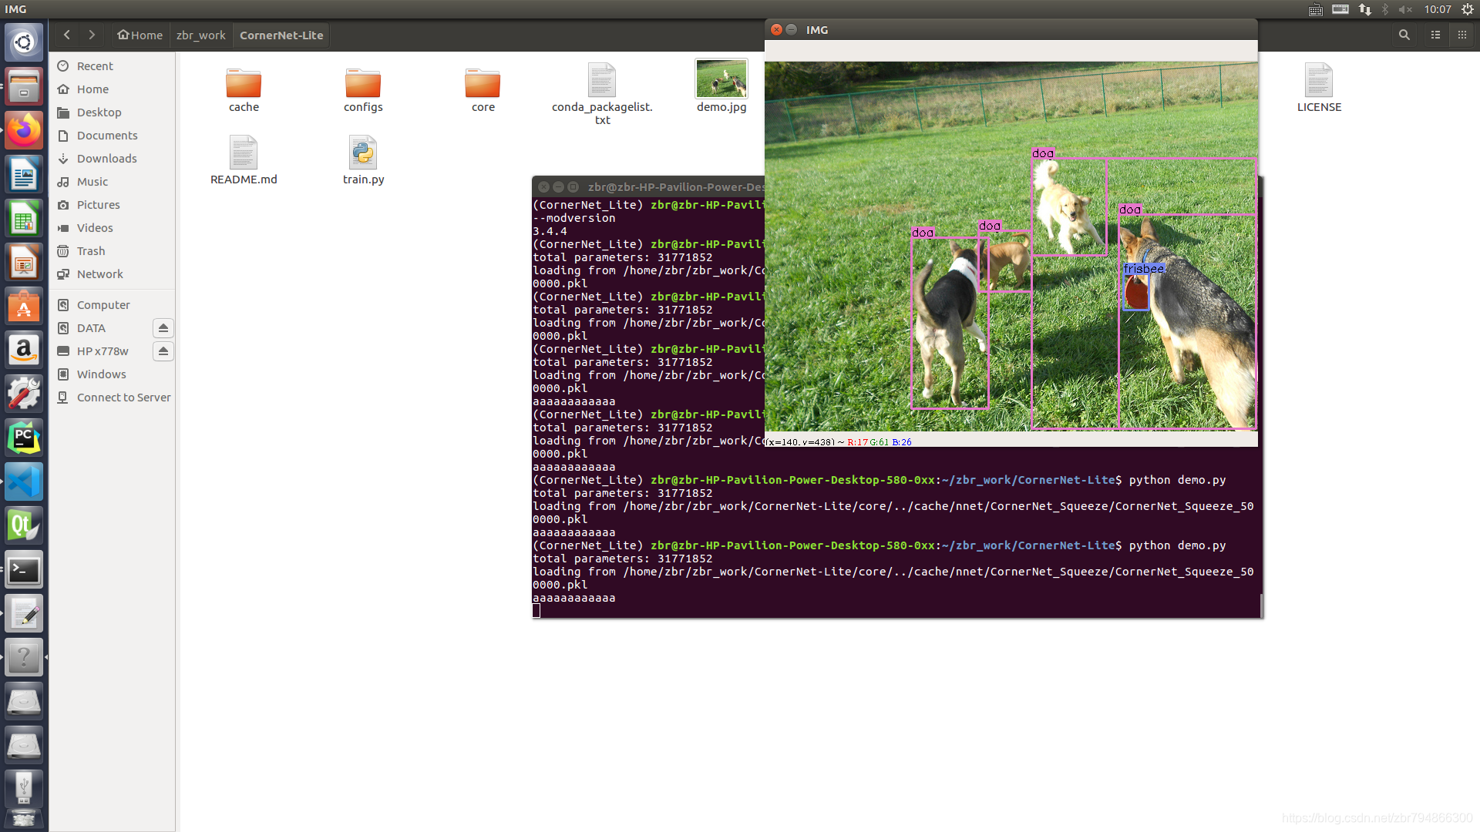Click the clock to show the calendar
This screenshot has height=832, width=1480.
1439,9
